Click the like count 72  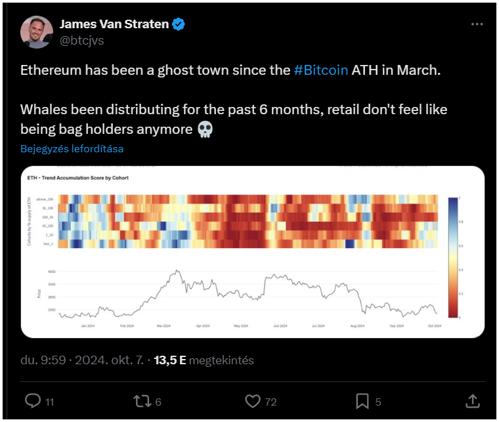(x=271, y=402)
